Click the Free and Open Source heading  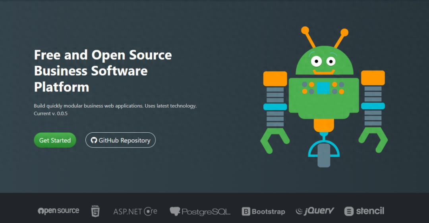103,71
